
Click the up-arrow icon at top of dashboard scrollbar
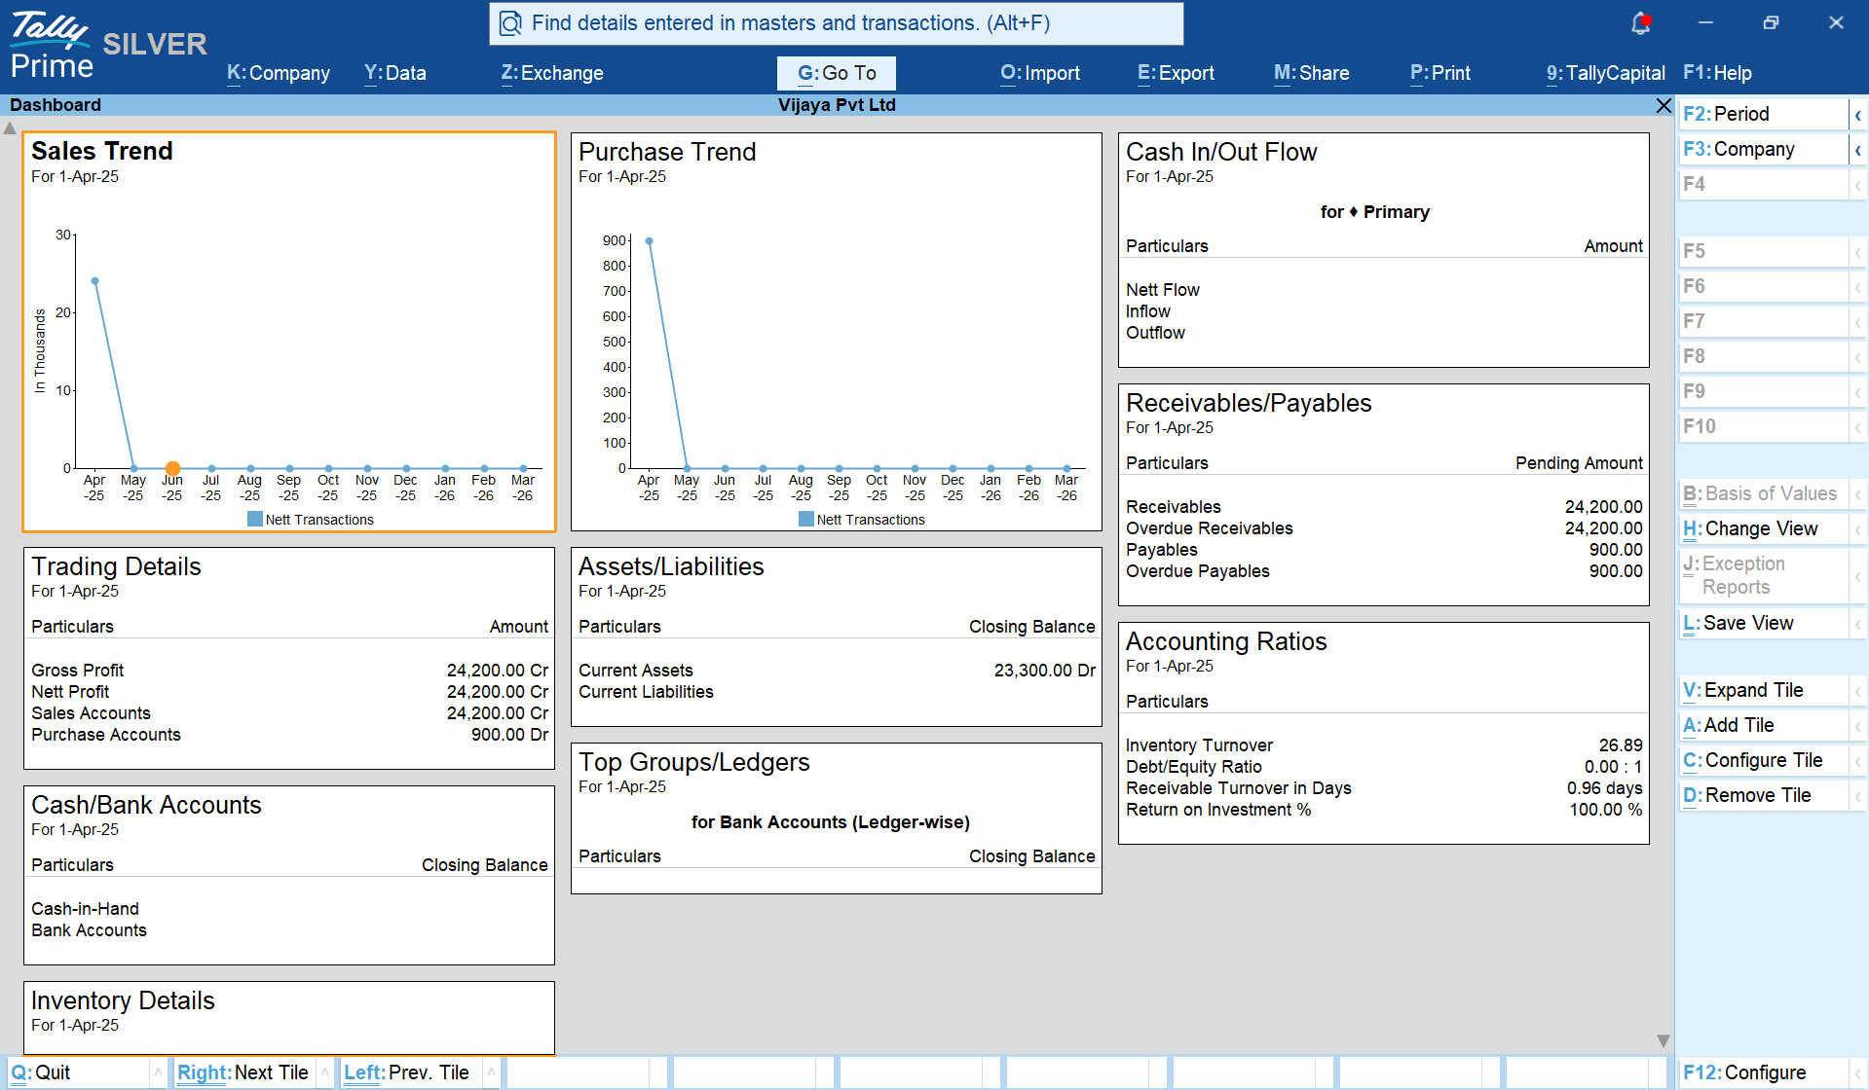[9, 127]
